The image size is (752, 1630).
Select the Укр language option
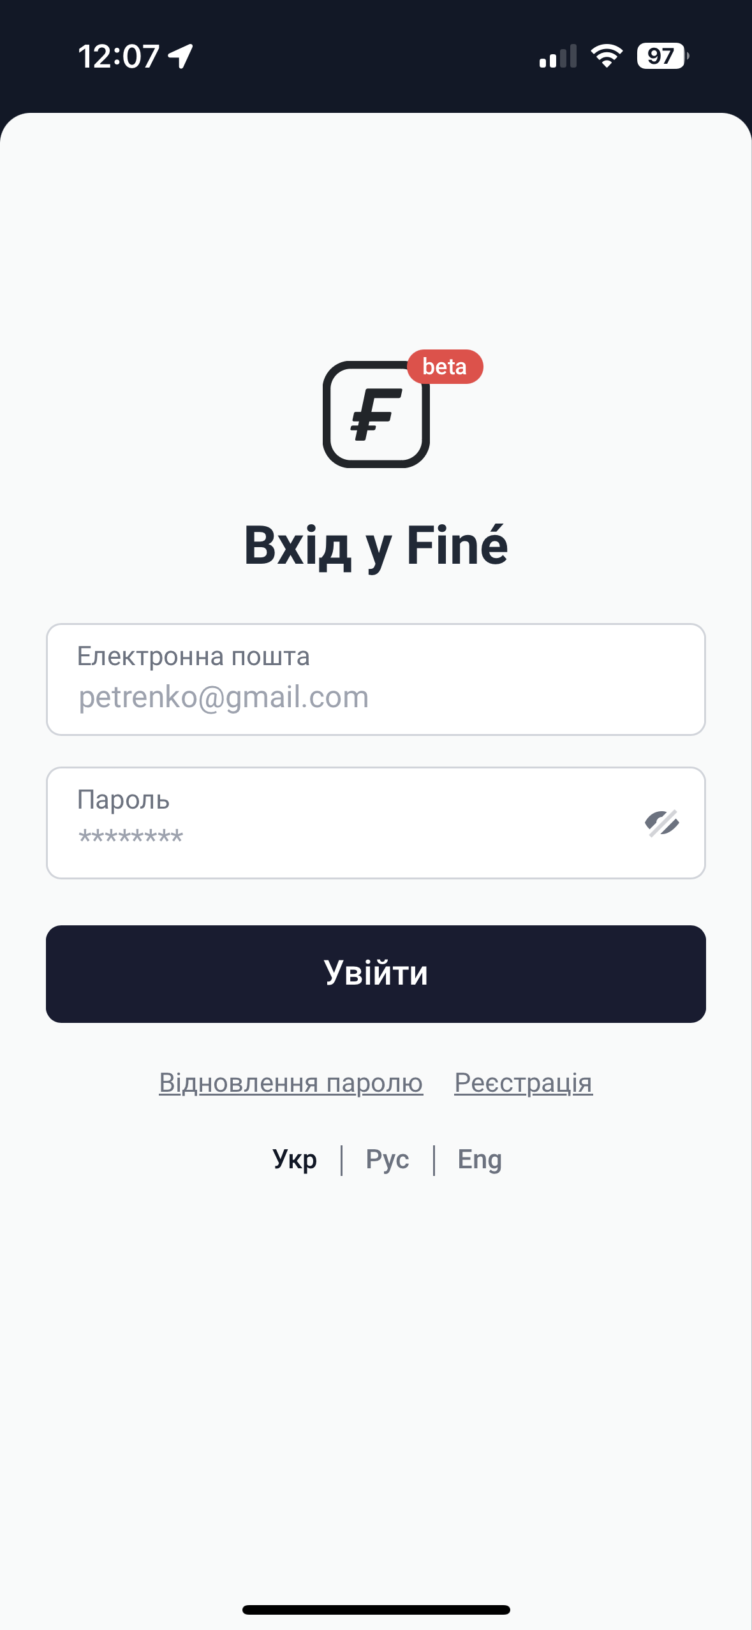[x=295, y=1159]
